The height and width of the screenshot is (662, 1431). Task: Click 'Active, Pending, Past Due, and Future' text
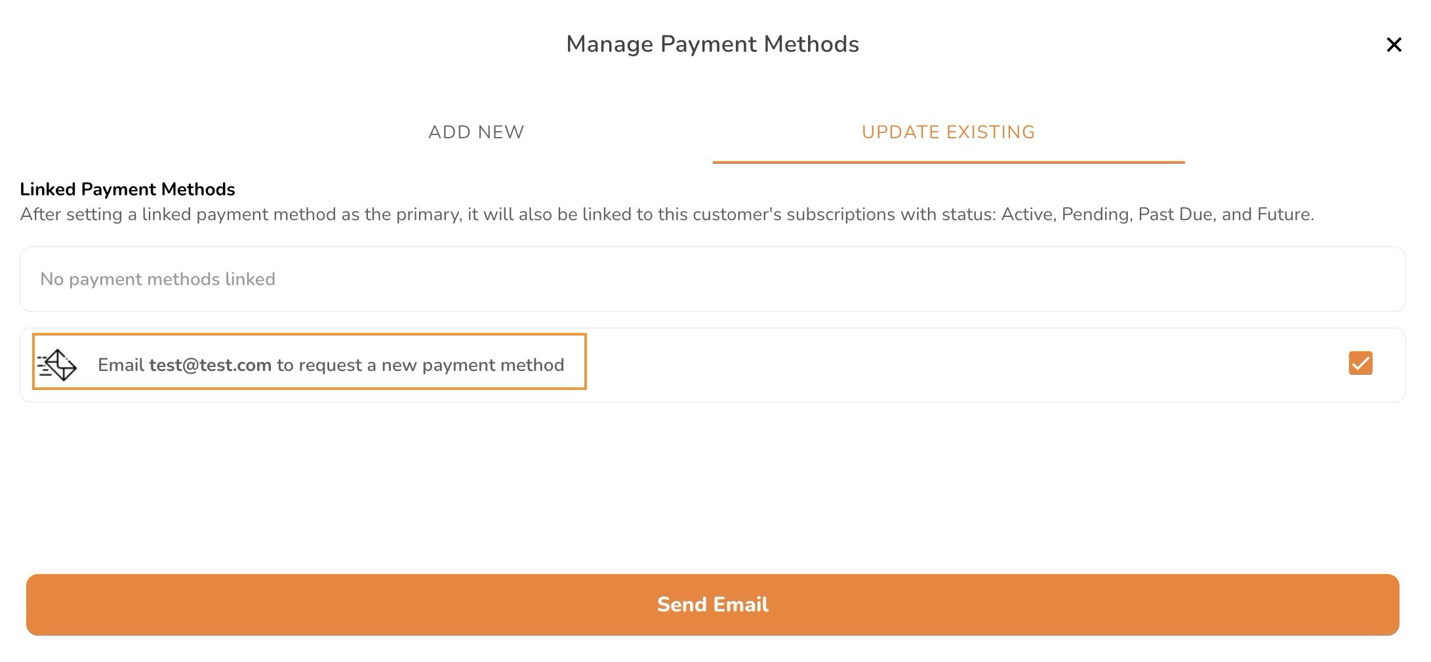(1157, 214)
